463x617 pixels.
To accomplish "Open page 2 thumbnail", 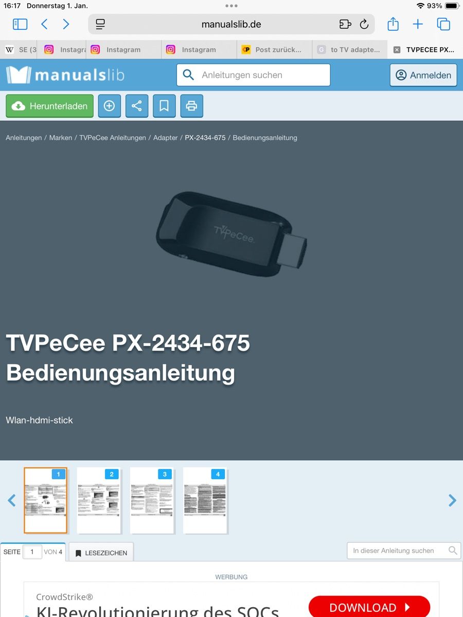I will click(x=99, y=500).
